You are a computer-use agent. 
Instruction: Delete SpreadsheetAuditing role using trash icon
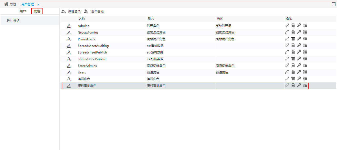[x=293, y=45]
